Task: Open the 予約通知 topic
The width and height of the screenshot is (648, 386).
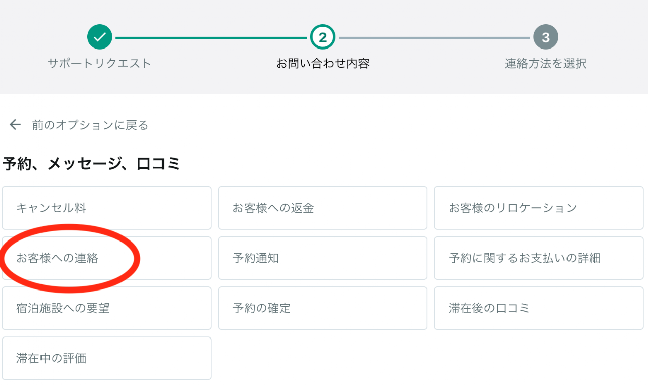Action: point(322,258)
